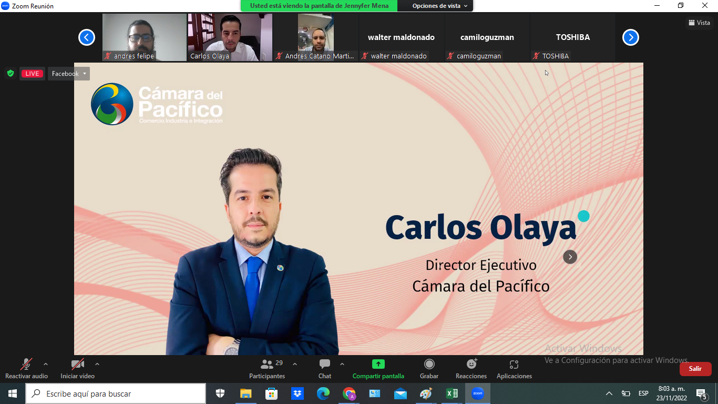
Task: Open Google Chrome from taskbar
Action: pos(349,393)
